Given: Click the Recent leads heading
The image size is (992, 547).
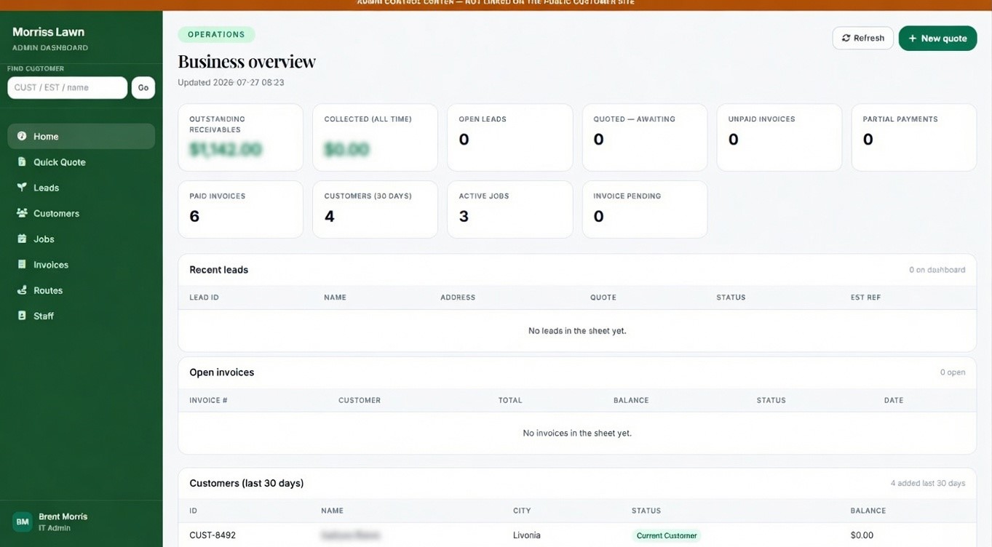Looking at the screenshot, I should tap(218, 269).
